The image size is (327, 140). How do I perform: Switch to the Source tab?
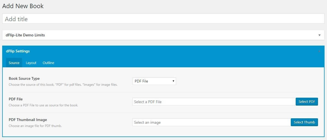tap(14, 63)
